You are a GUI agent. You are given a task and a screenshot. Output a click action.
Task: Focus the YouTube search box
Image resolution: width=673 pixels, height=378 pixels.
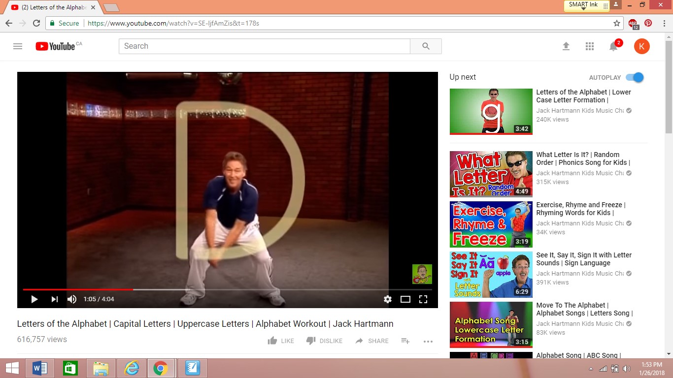[265, 46]
